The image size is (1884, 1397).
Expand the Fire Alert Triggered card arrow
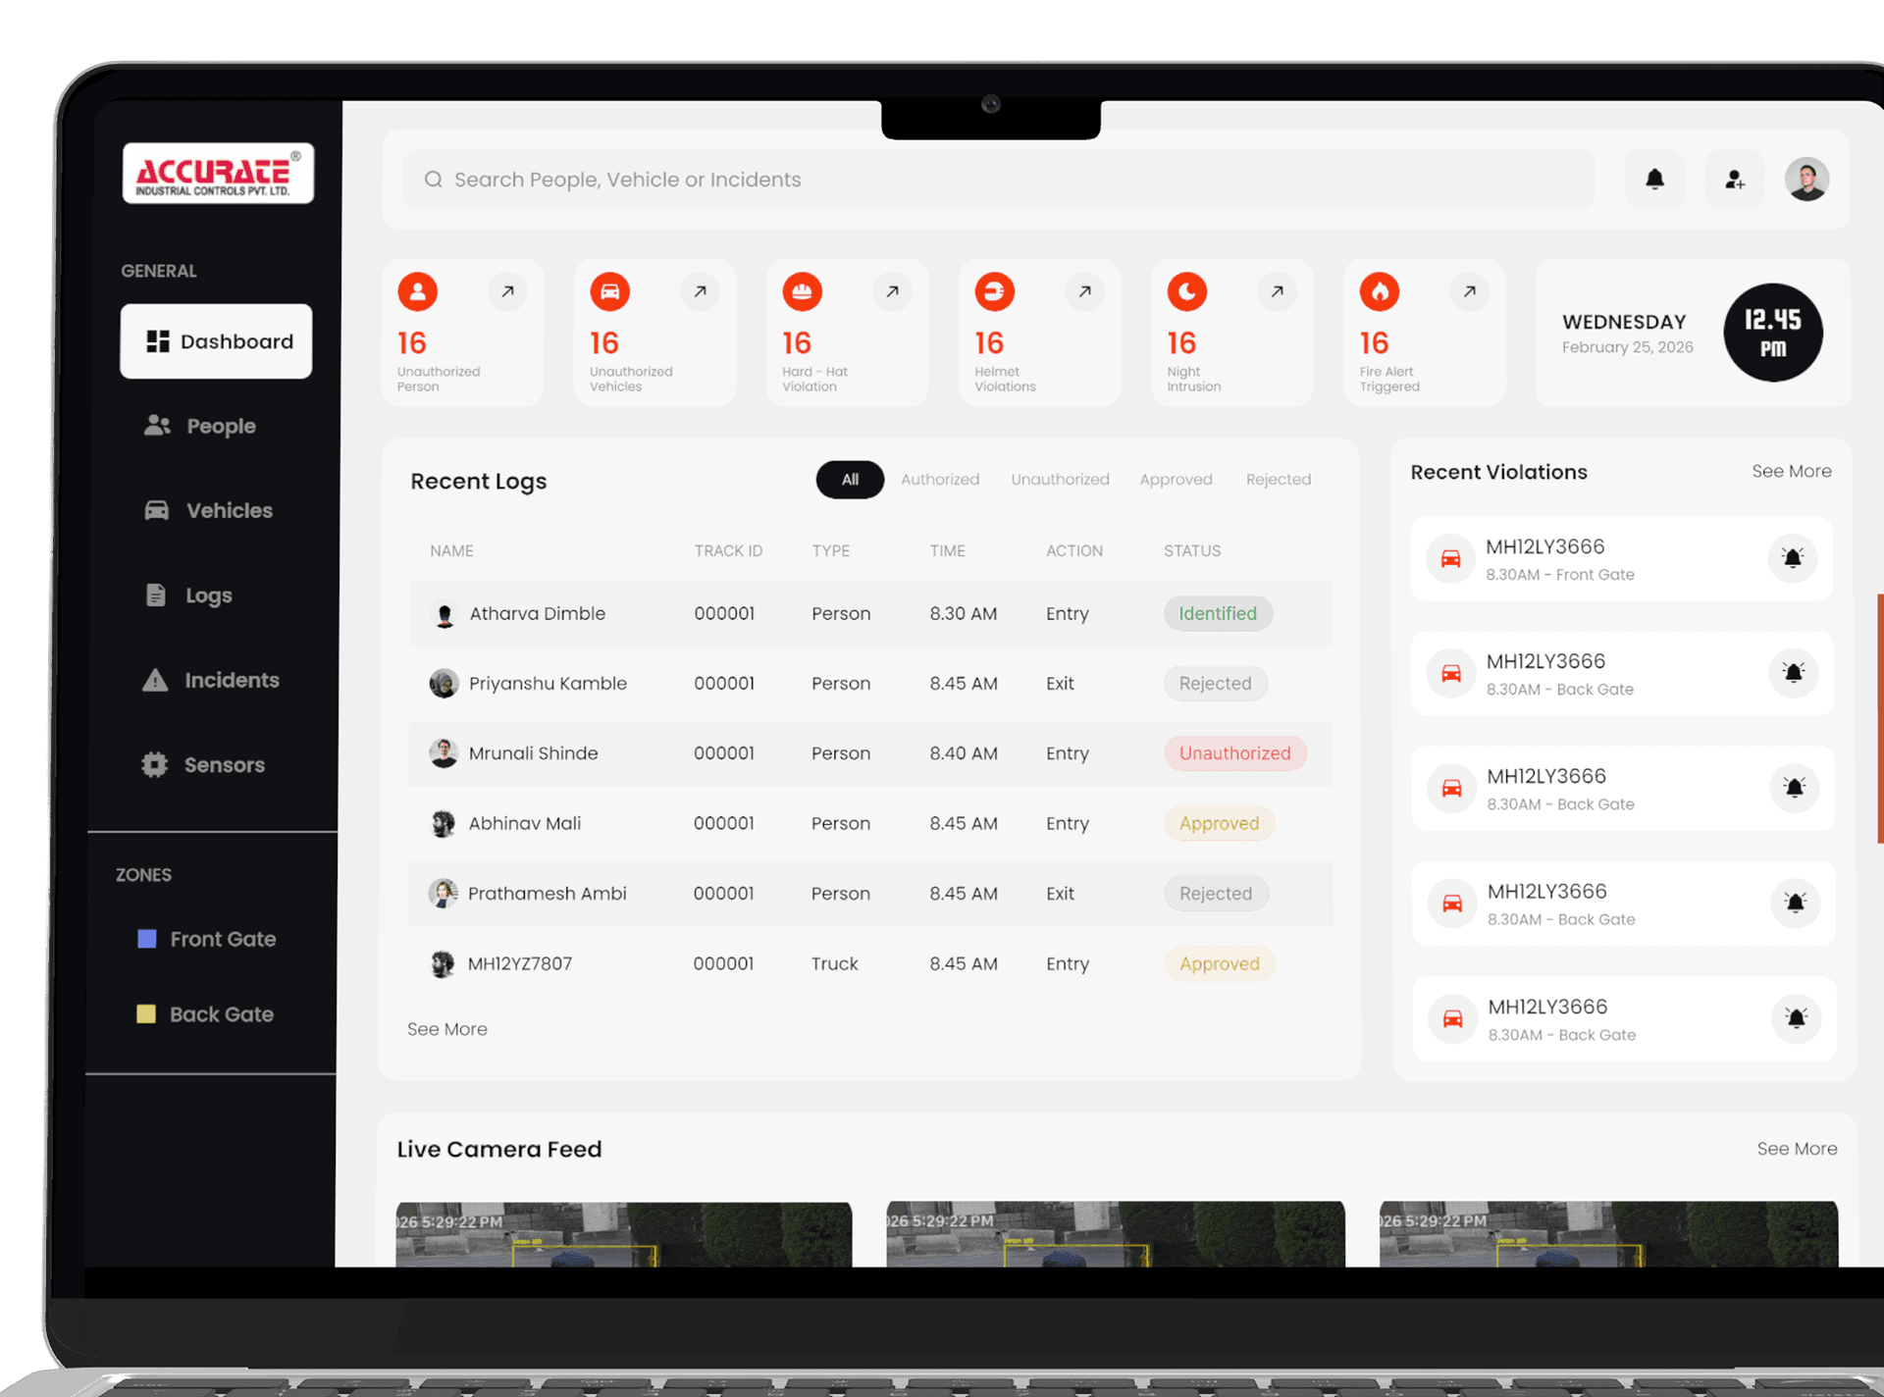tap(1469, 291)
